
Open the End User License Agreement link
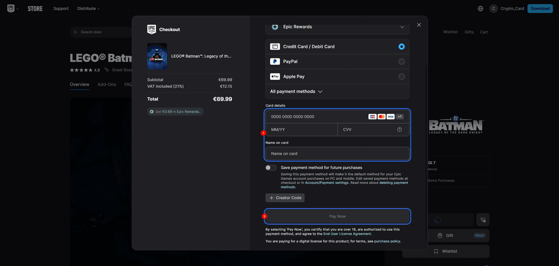(x=347, y=234)
